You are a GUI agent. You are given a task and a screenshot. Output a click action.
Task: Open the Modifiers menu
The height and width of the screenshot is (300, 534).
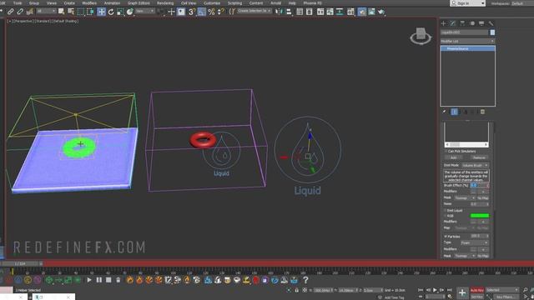pyautogui.click(x=89, y=3)
